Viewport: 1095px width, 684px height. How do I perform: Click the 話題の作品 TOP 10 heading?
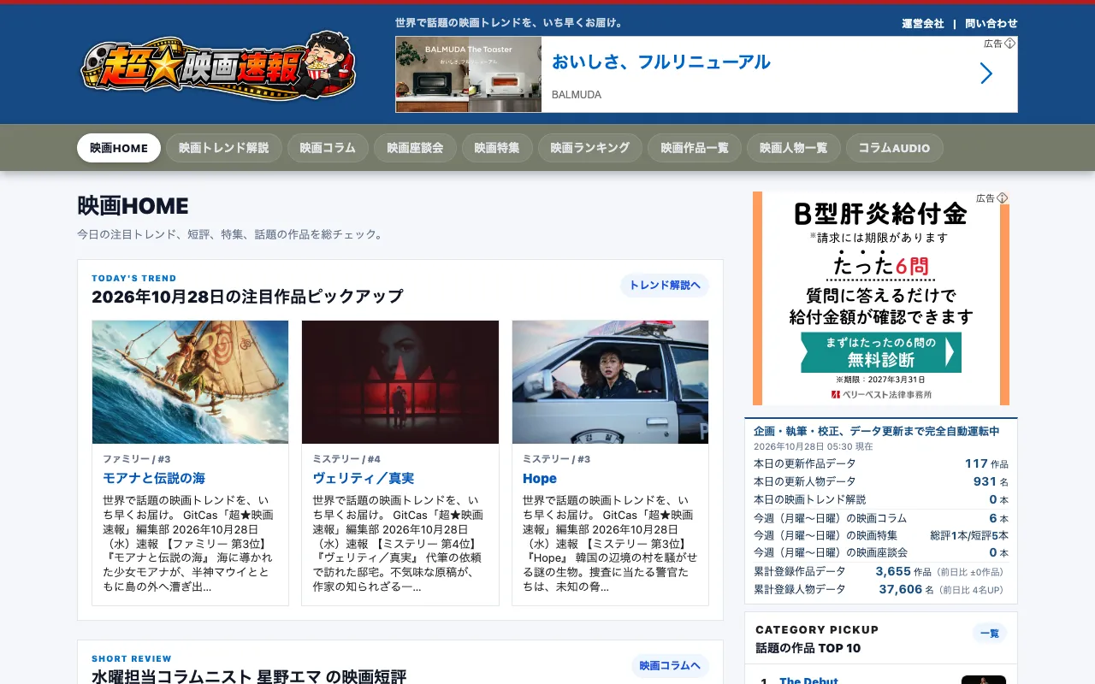point(808,648)
